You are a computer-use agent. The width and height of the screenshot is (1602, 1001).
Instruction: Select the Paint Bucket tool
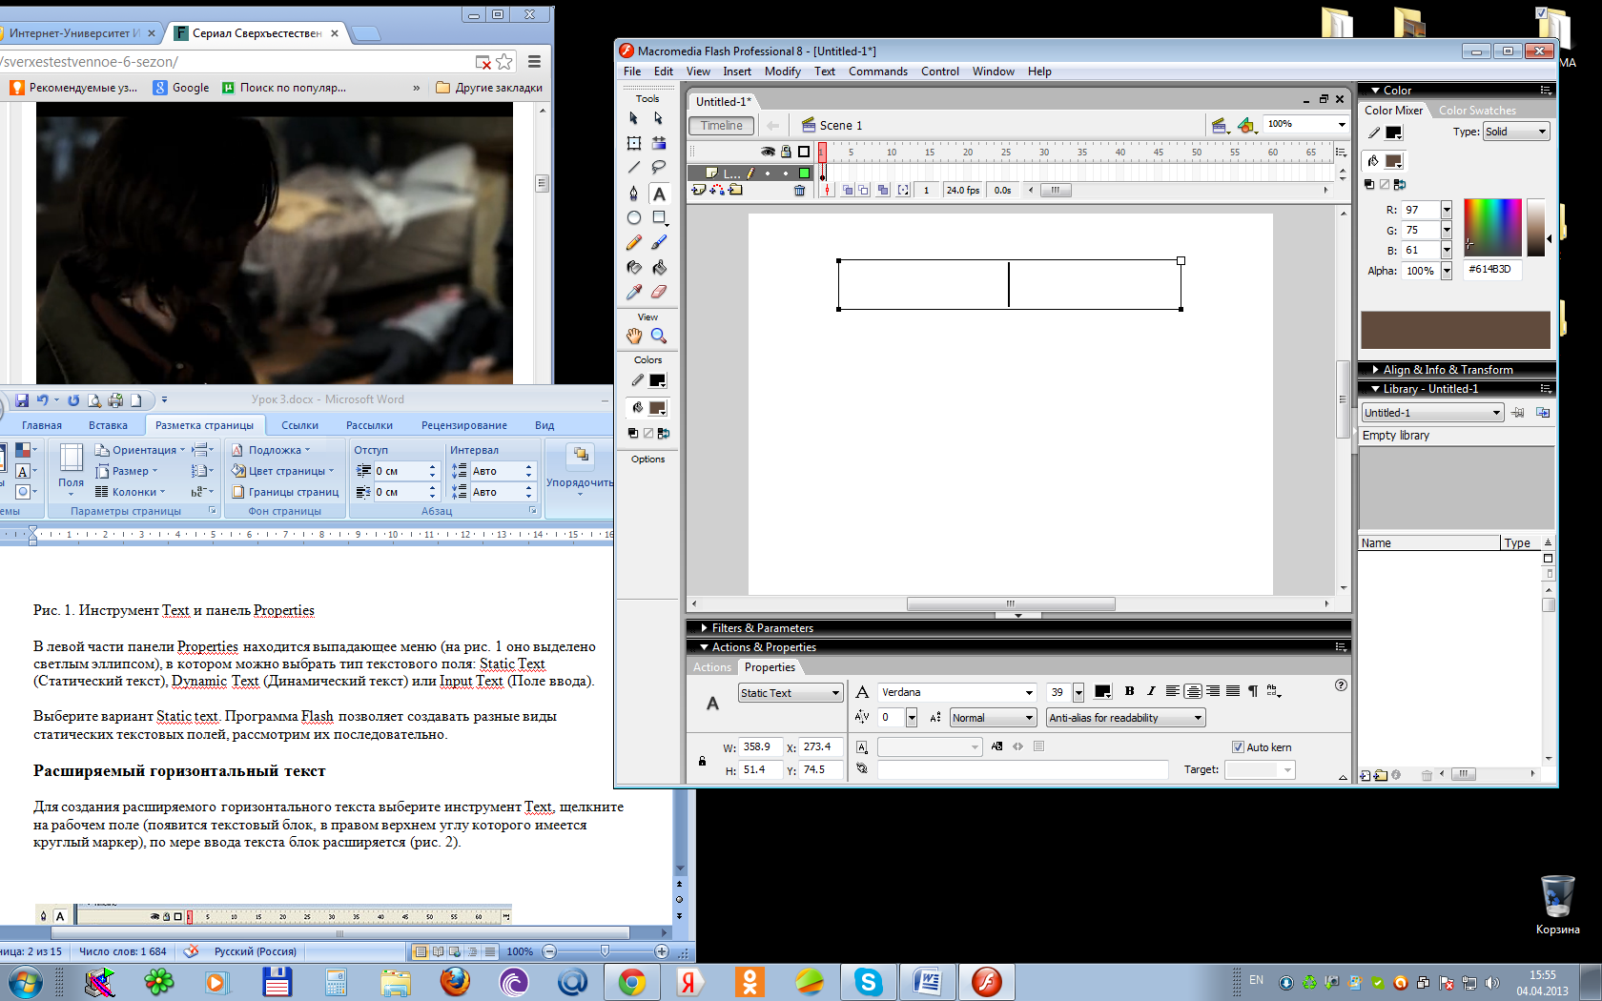(658, 268)
